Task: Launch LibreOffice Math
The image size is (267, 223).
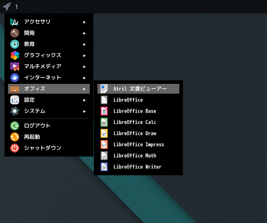Action: click(138, 156)
